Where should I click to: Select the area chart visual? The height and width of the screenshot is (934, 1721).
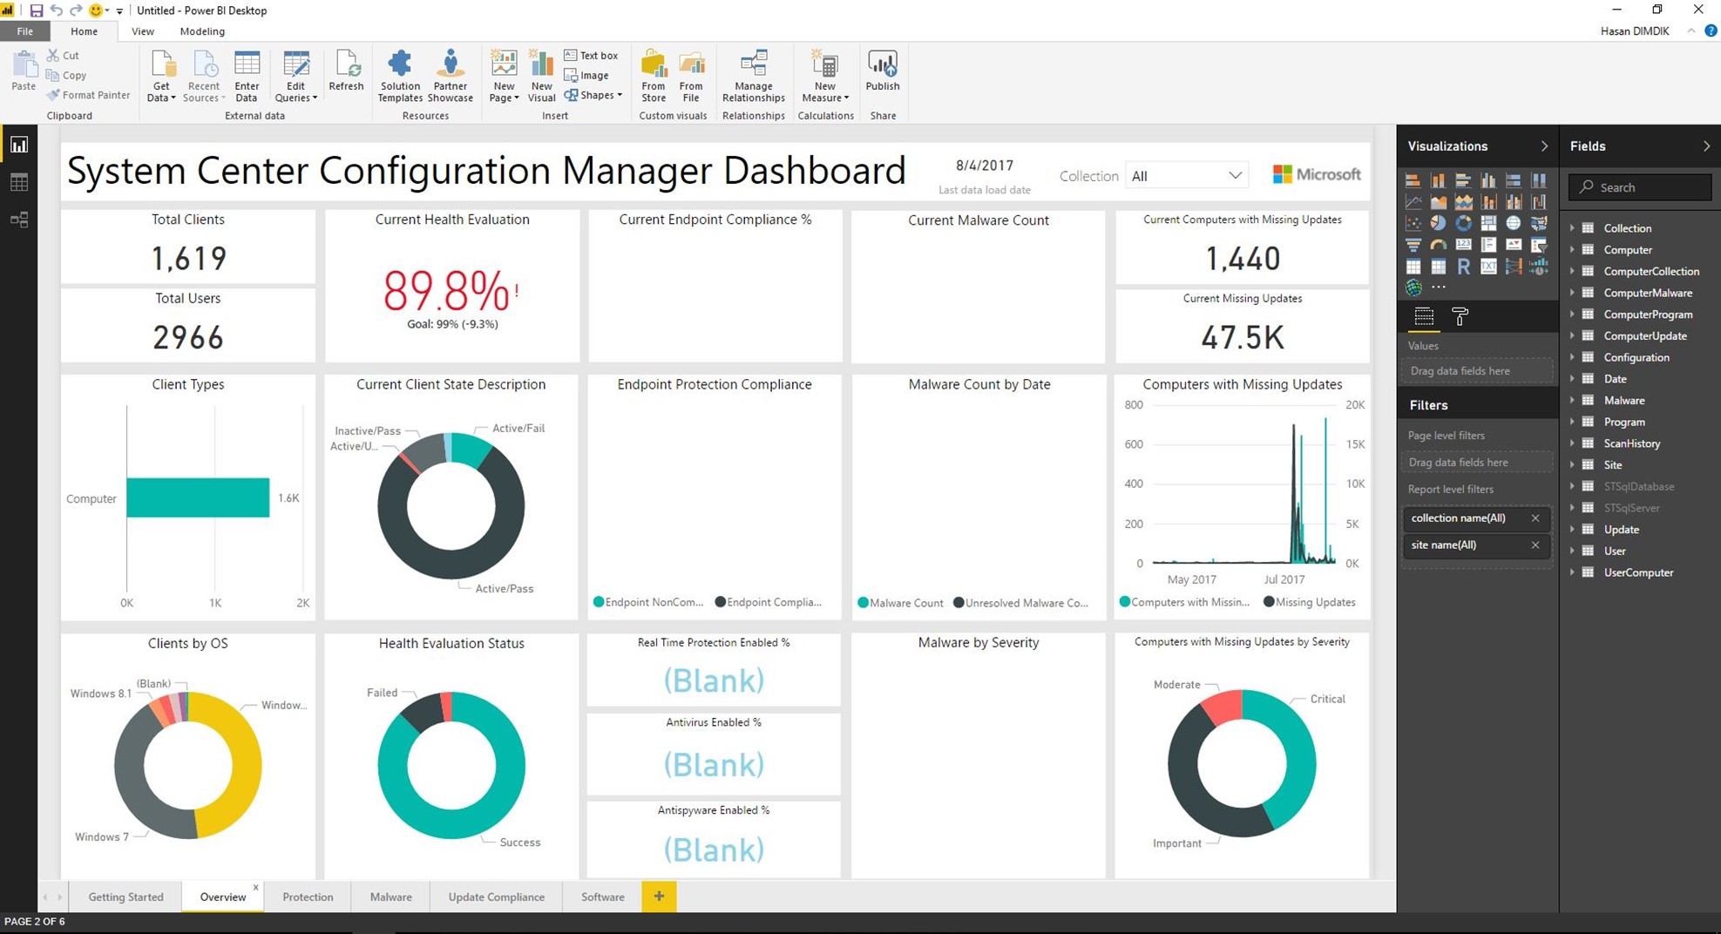click(x=1439, y=201)
